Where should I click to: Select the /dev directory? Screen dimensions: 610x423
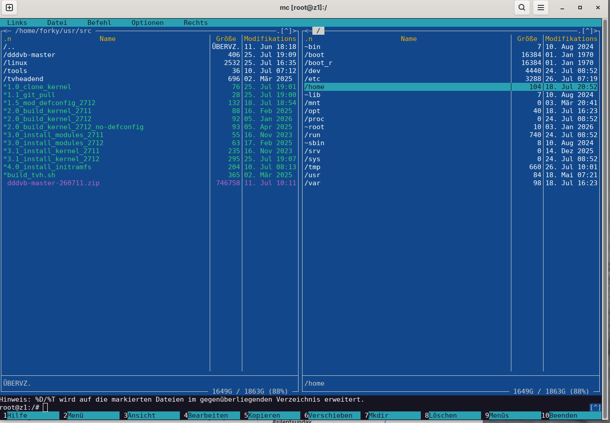coord(451,71)
